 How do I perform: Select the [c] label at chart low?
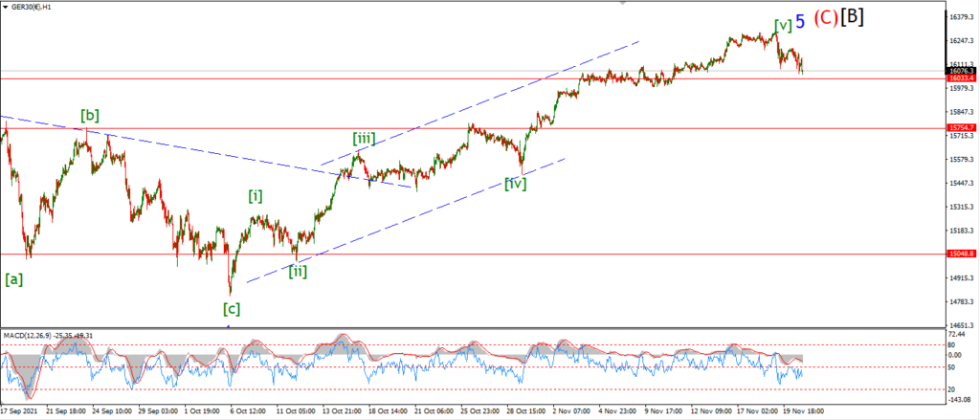[x=232, y=308]
